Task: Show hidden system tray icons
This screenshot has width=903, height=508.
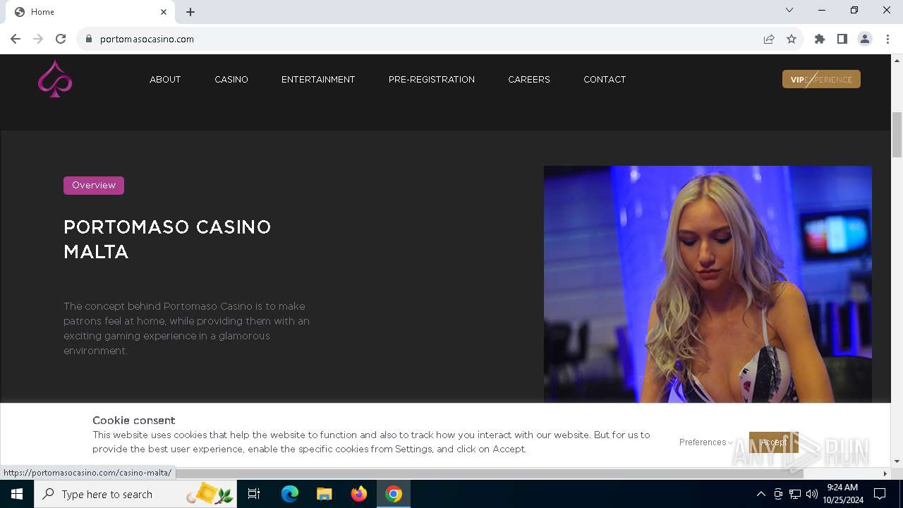Action: (760, 494)
